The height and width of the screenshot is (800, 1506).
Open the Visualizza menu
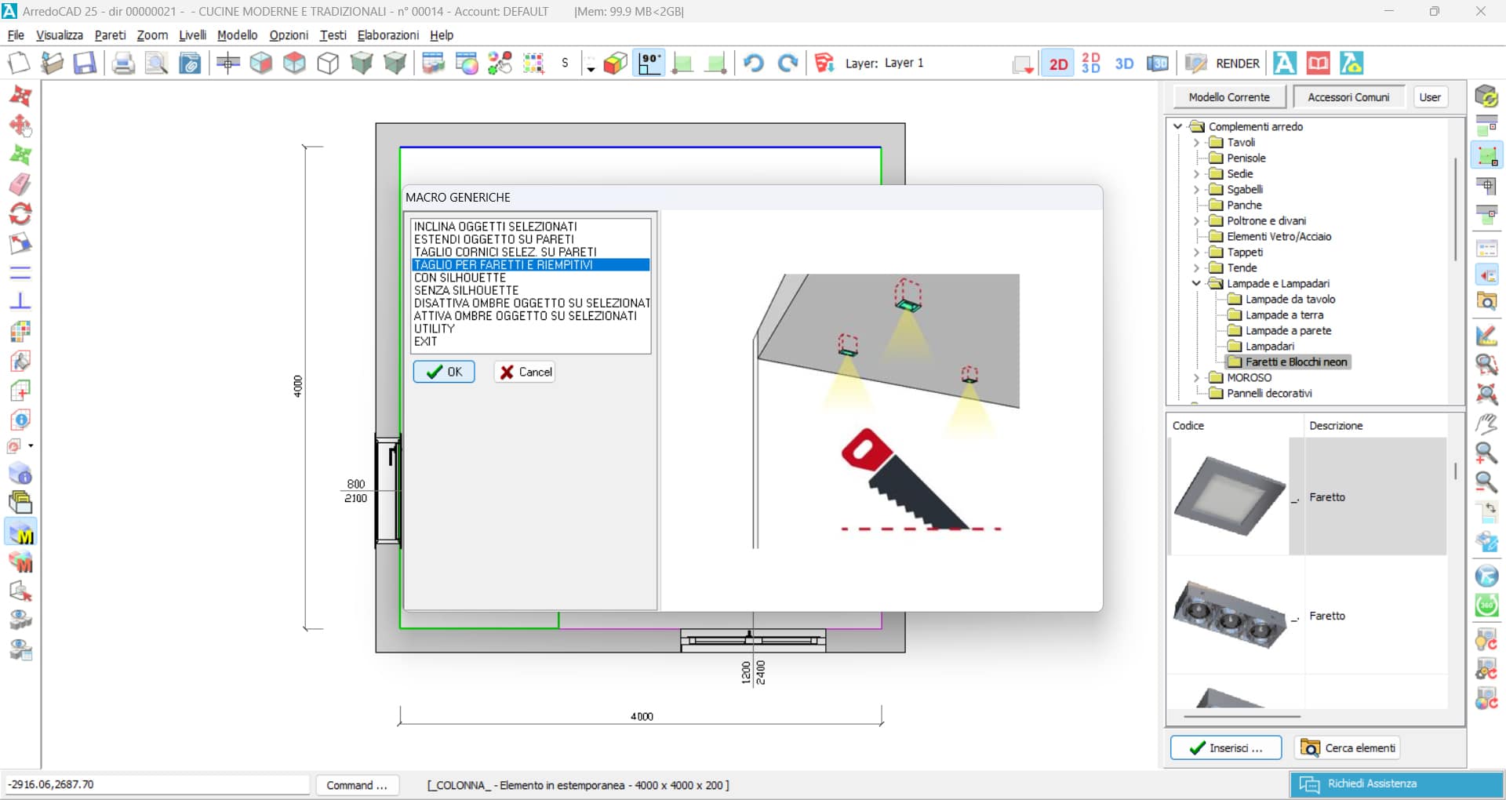[x=60, y=35]
